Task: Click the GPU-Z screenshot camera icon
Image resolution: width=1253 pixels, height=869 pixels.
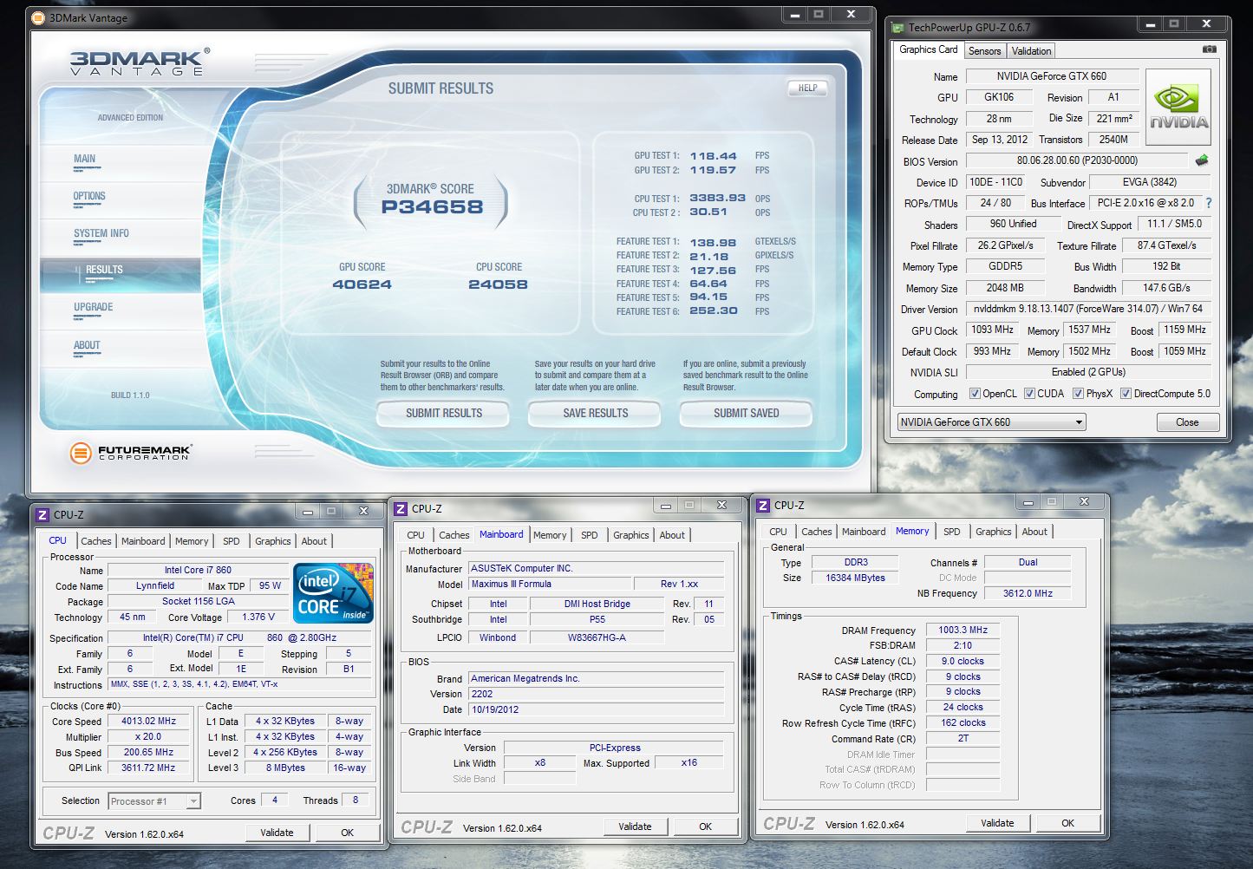Action: tap(1209, 49)
